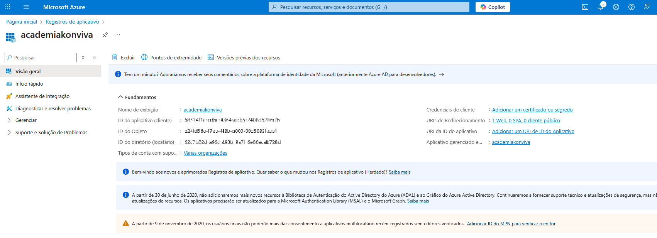Open Várias organizações link

pyautogui.click(x=205, y=153)
